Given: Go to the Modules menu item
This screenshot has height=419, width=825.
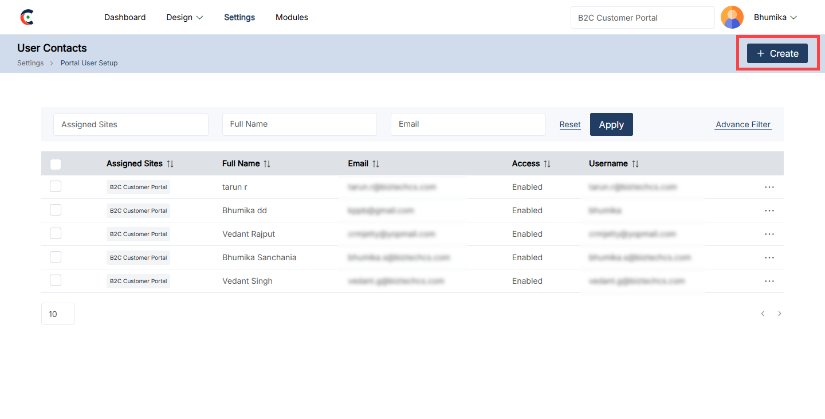Looking at the screenshot, I should (x=292, y=17).
